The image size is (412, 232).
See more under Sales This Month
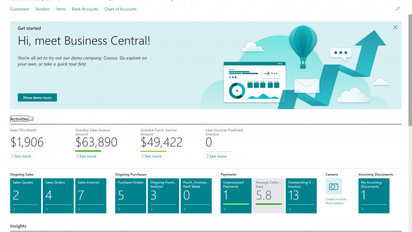point(21,156)
